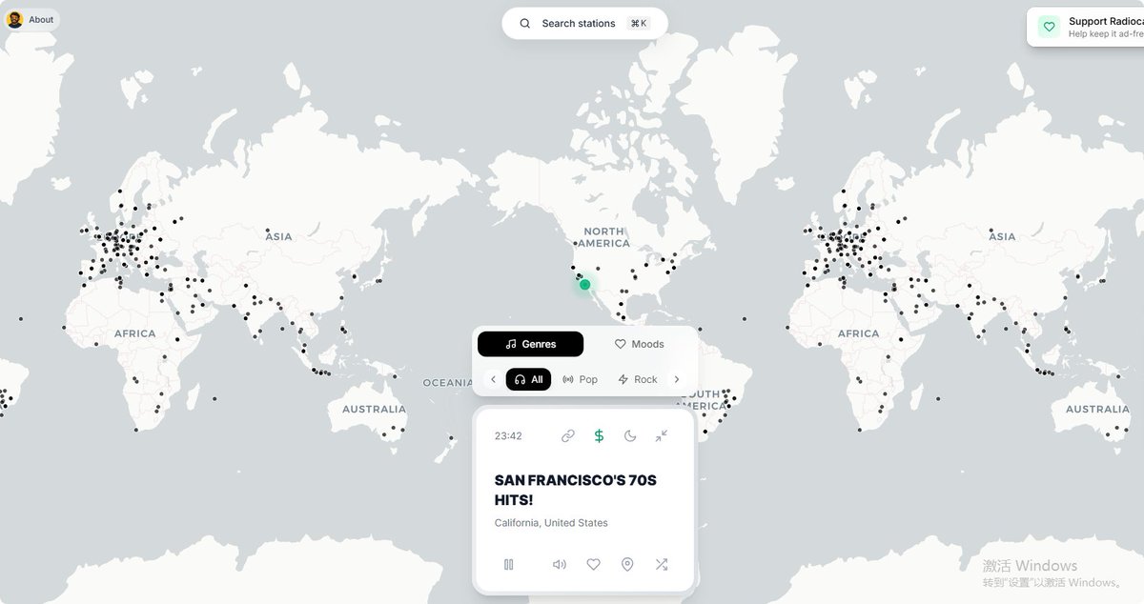The image size is (1144, 604).
Task: Open the Search stations field
Action: [584, 23]
